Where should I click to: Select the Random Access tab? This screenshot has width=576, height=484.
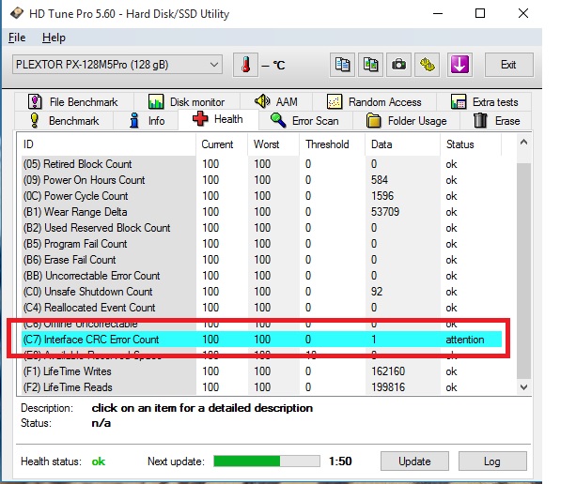coord(376,102)
